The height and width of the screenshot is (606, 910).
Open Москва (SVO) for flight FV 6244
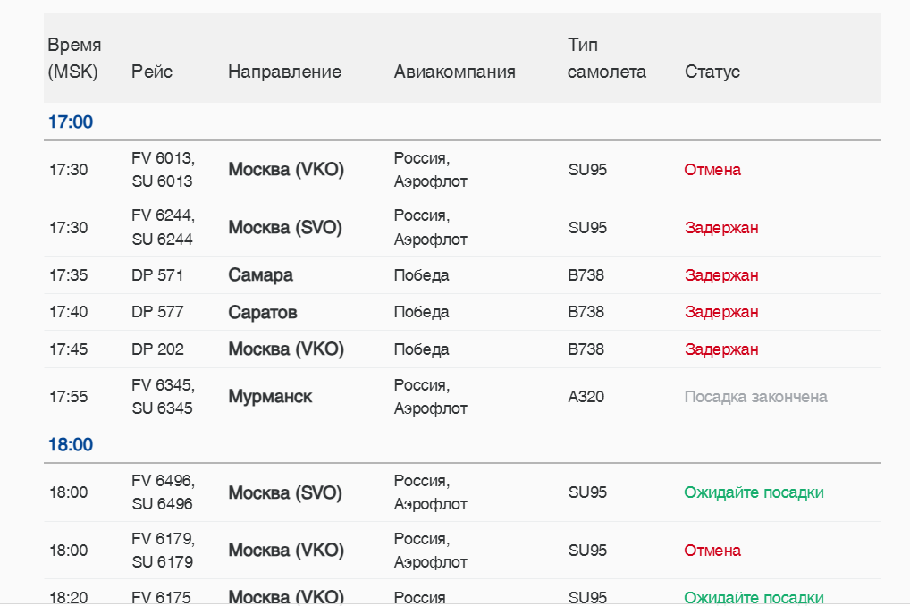click(285, 227)
